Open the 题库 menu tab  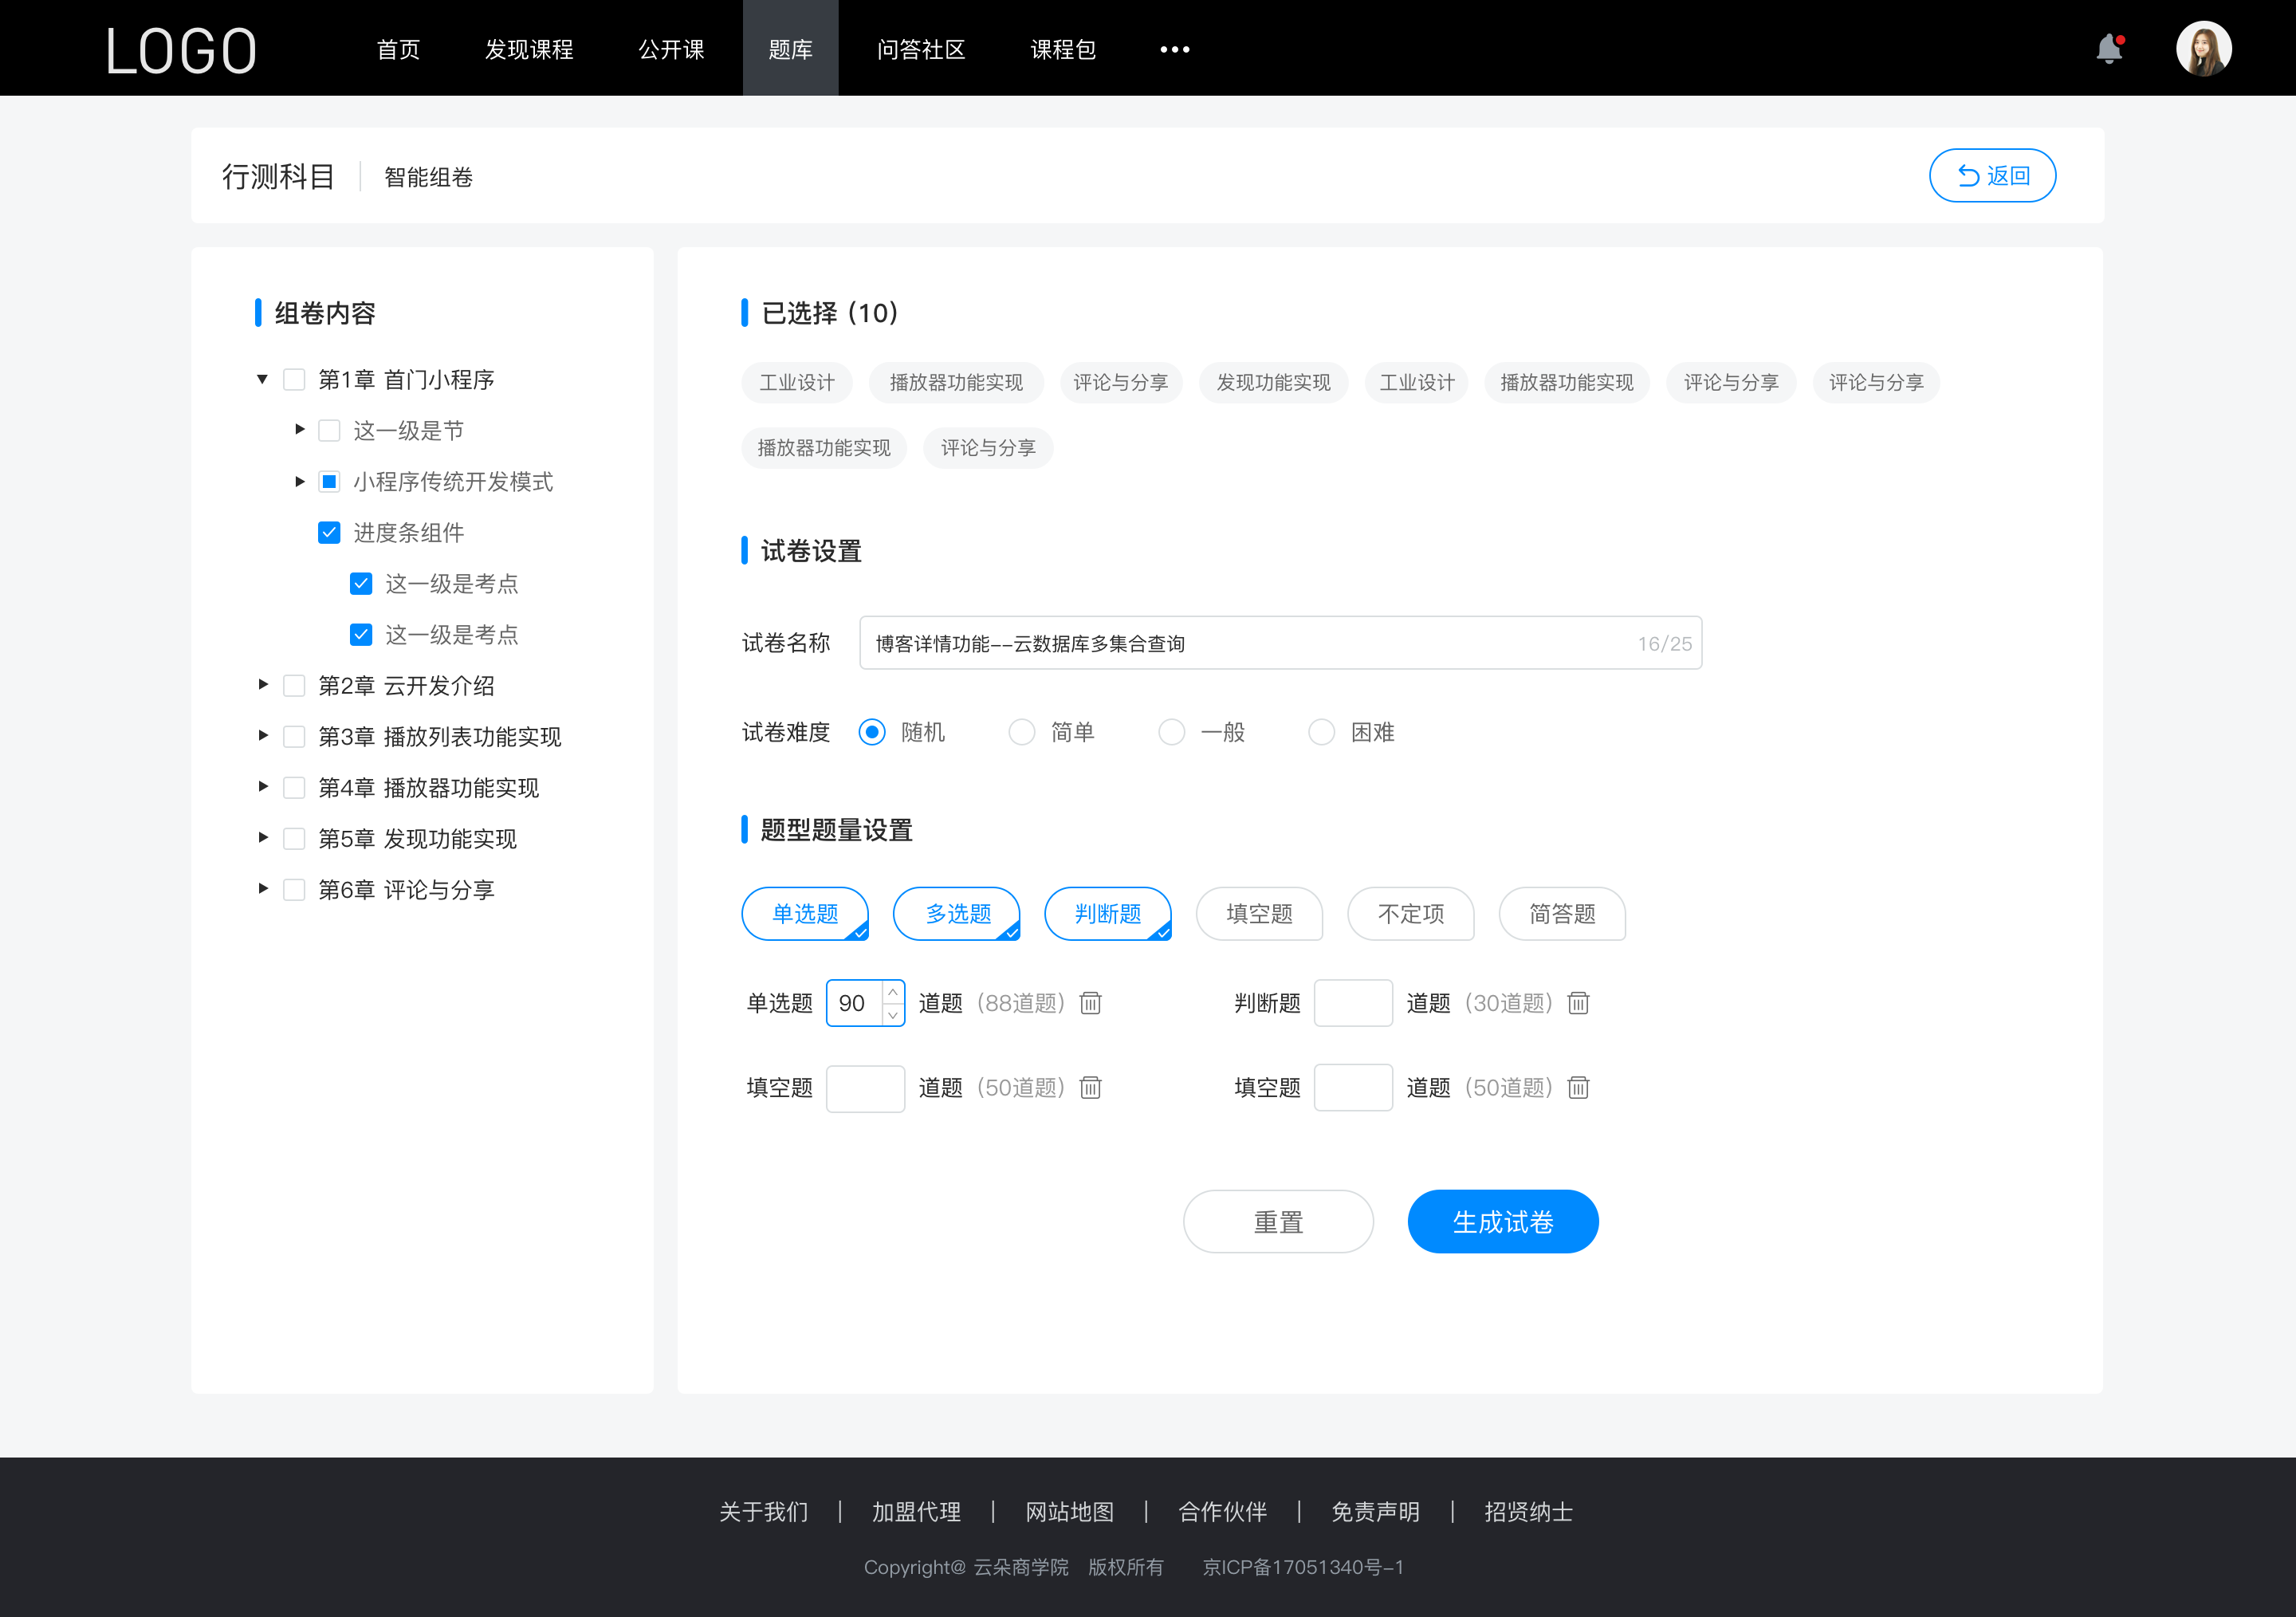pyautogui.click(x=788, y=47)
